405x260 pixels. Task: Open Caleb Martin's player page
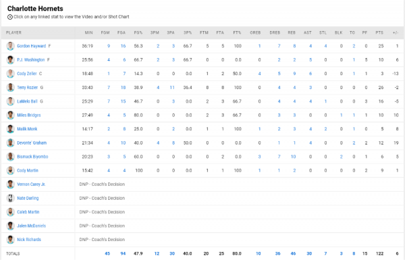(x=28, y=212)
